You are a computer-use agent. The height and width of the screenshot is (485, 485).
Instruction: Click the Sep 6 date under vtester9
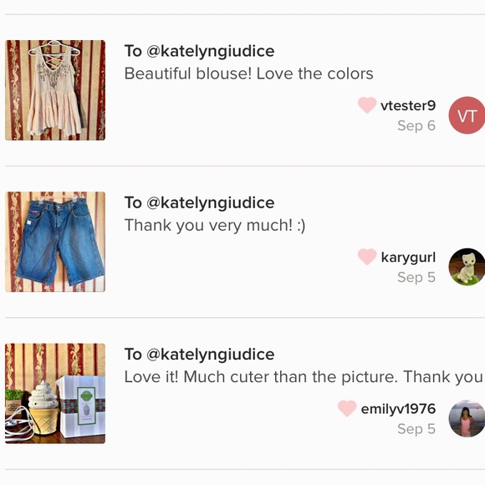416,125
